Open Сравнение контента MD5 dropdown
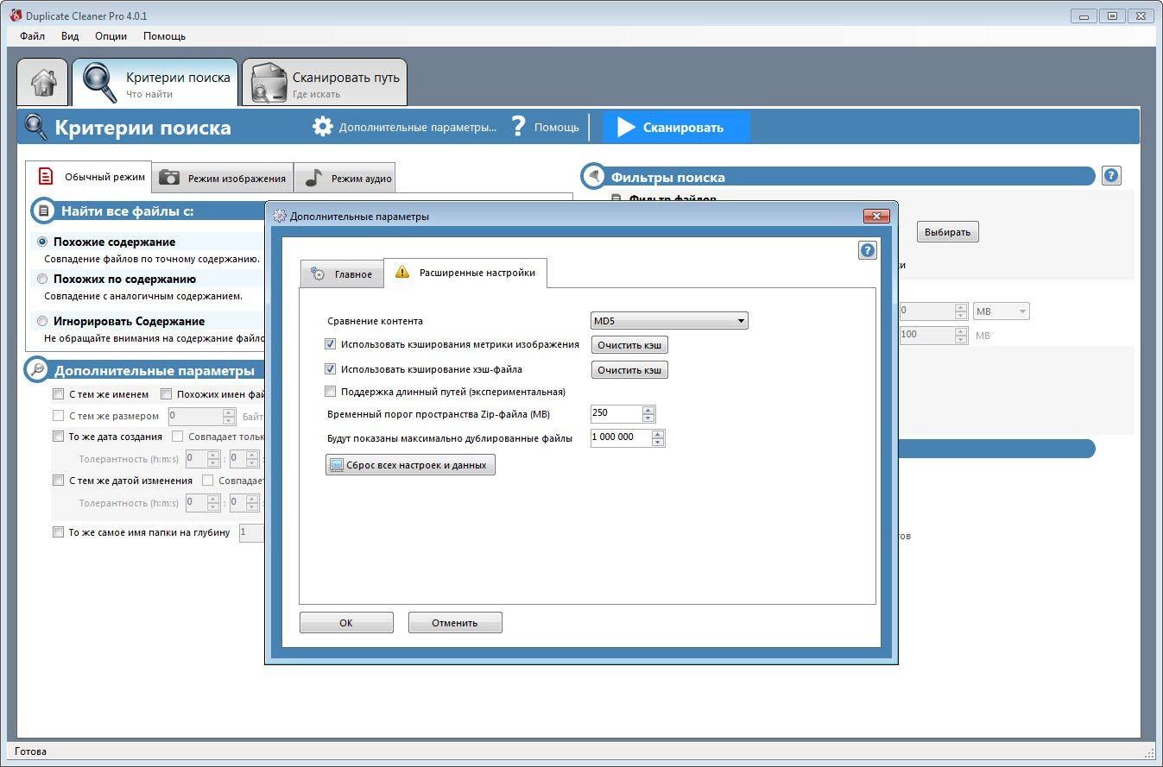 [x=669, y=321]
